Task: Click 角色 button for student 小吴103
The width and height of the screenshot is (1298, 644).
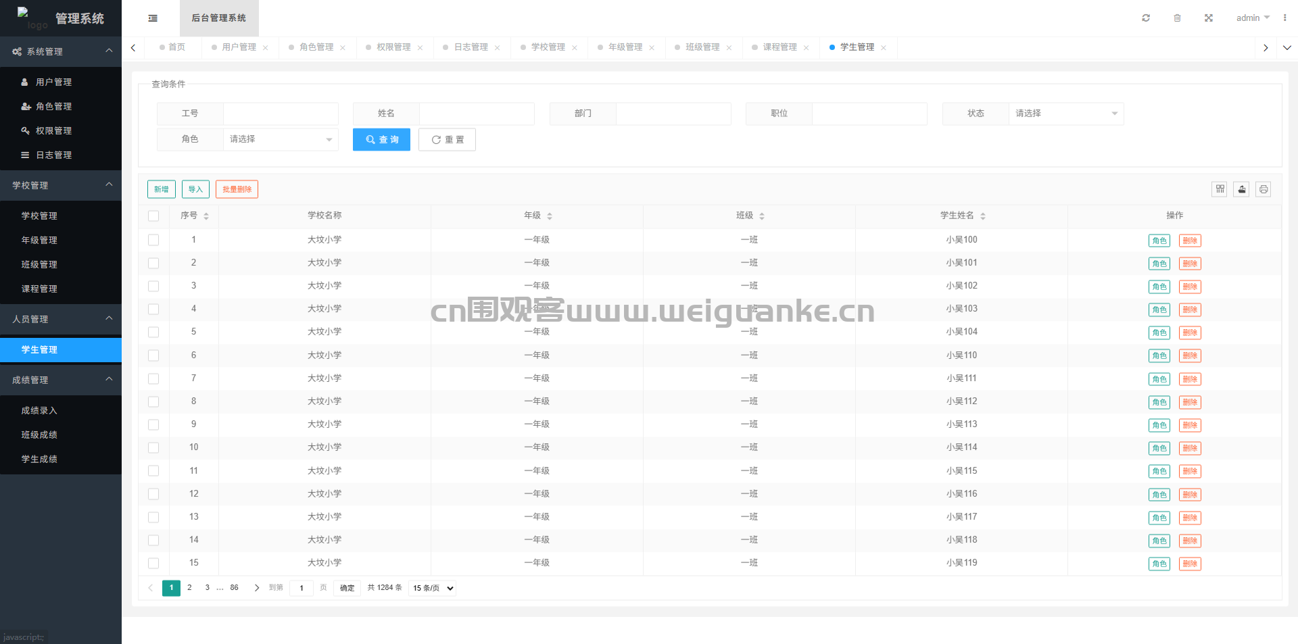Action: 1159,309
